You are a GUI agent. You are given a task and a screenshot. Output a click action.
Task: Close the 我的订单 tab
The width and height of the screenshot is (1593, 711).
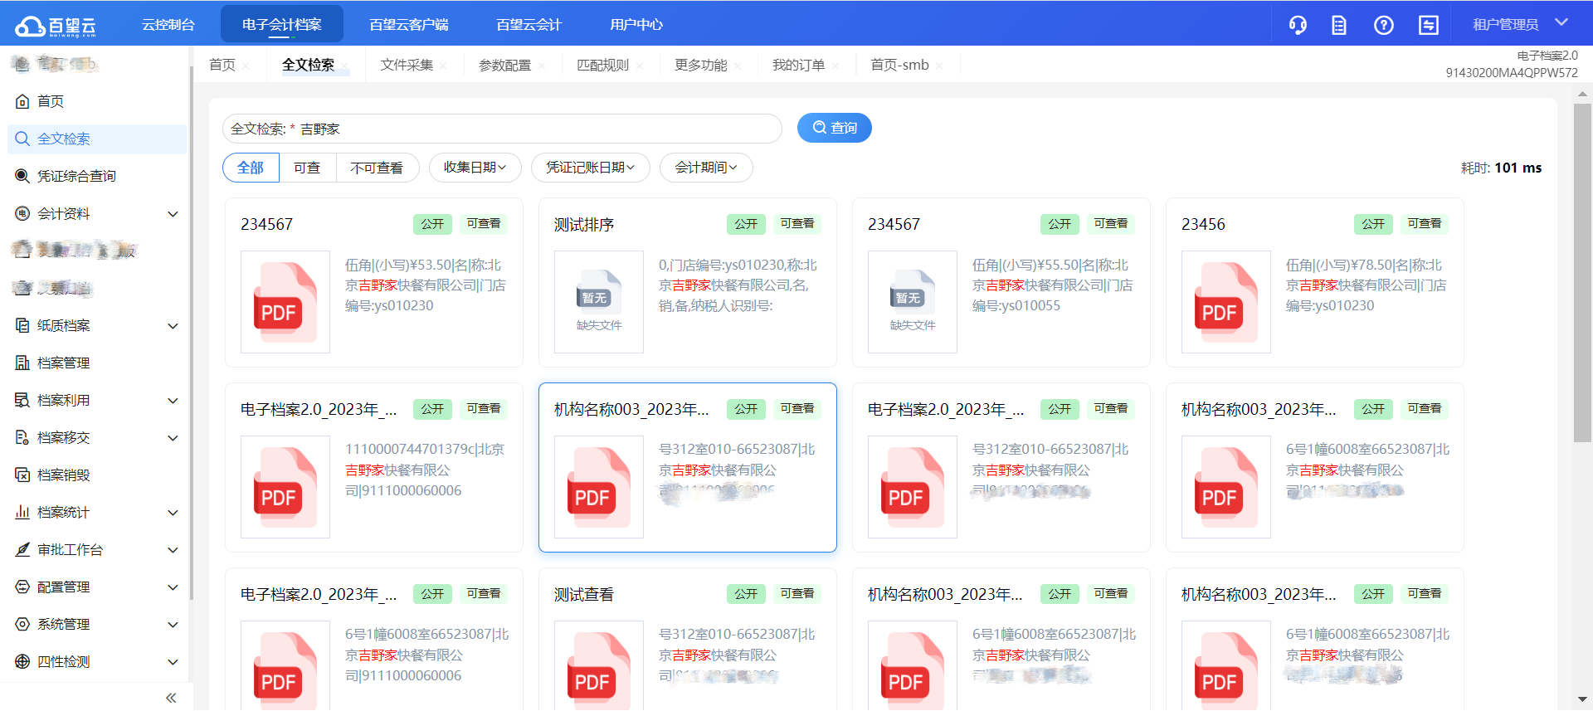coord(835,66)
